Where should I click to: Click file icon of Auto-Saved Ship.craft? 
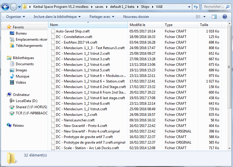pos(53,31)
